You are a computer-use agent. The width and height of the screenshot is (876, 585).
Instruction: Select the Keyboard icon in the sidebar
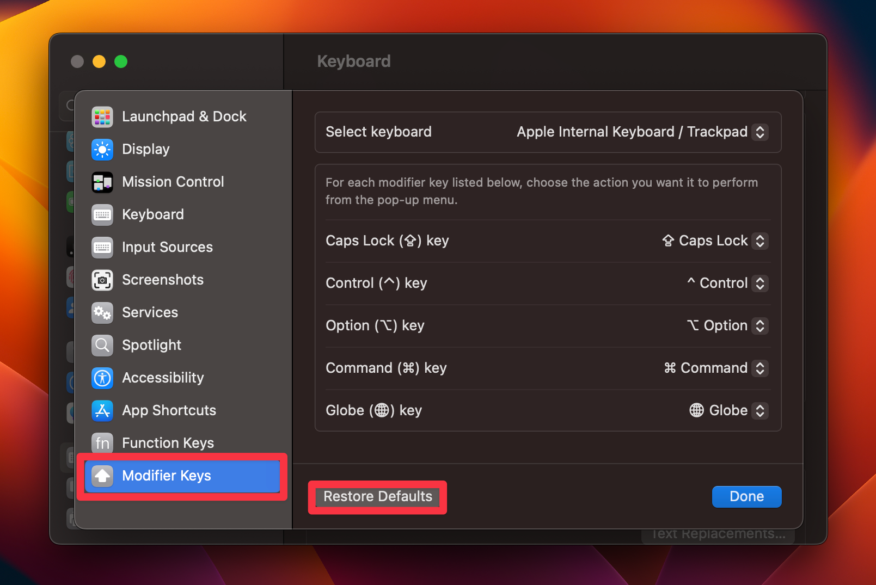[102, 214]
